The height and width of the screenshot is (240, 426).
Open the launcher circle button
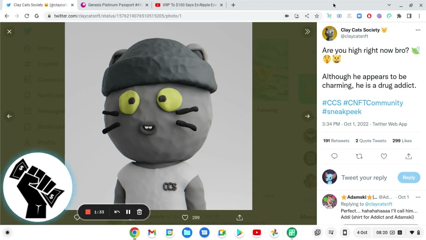tap(8, 233)
